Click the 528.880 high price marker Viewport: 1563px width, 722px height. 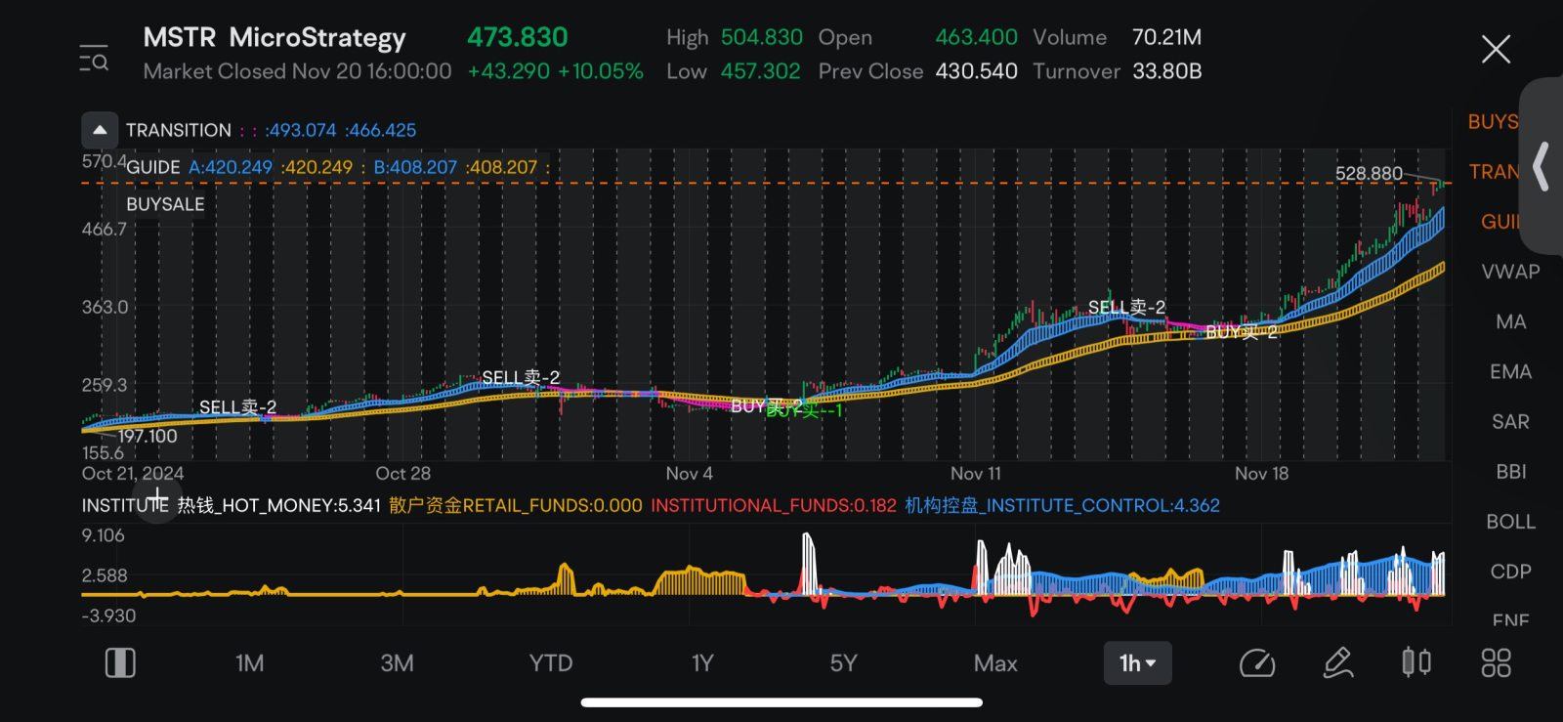[1369, 173]
